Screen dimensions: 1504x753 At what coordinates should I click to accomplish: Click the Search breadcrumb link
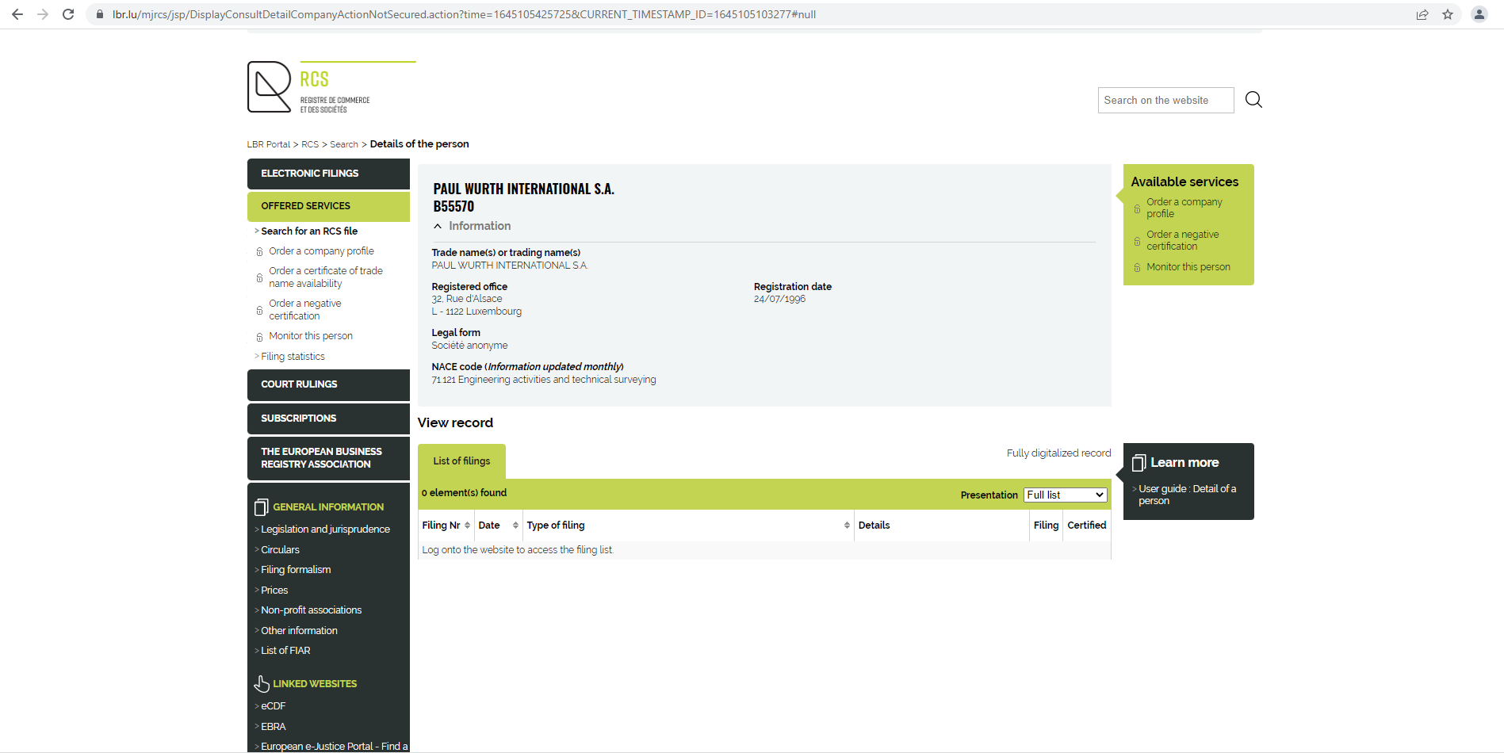pos(344,144)
